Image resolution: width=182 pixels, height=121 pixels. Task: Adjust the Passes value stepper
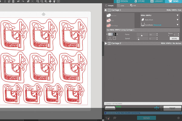click(178, 34)
